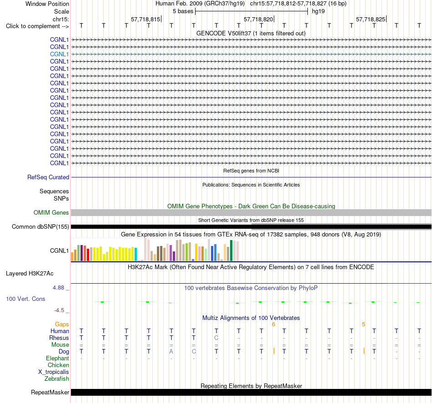Screen dimensions: 432x403
Task: Click the Gaps row label
Action: tap(62, 324)
